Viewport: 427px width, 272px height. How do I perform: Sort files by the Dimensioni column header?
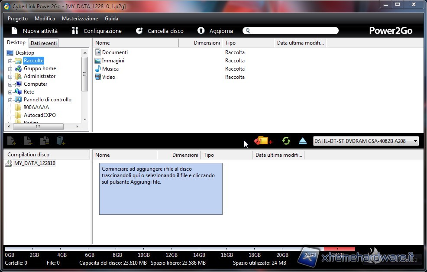207,43
